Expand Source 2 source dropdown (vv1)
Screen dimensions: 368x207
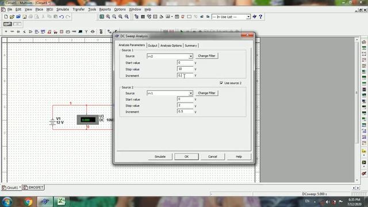tap(190, 93)
